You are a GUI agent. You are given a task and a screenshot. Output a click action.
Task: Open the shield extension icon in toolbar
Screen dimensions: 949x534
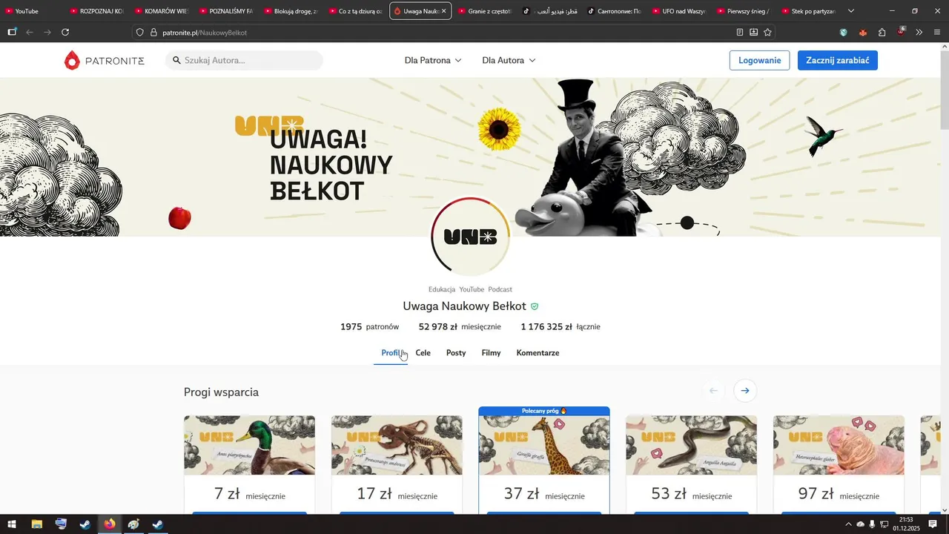click(844, 33)
